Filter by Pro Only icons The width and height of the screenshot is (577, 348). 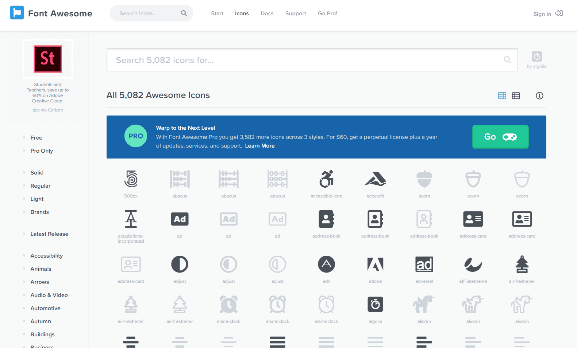point(42,151)
